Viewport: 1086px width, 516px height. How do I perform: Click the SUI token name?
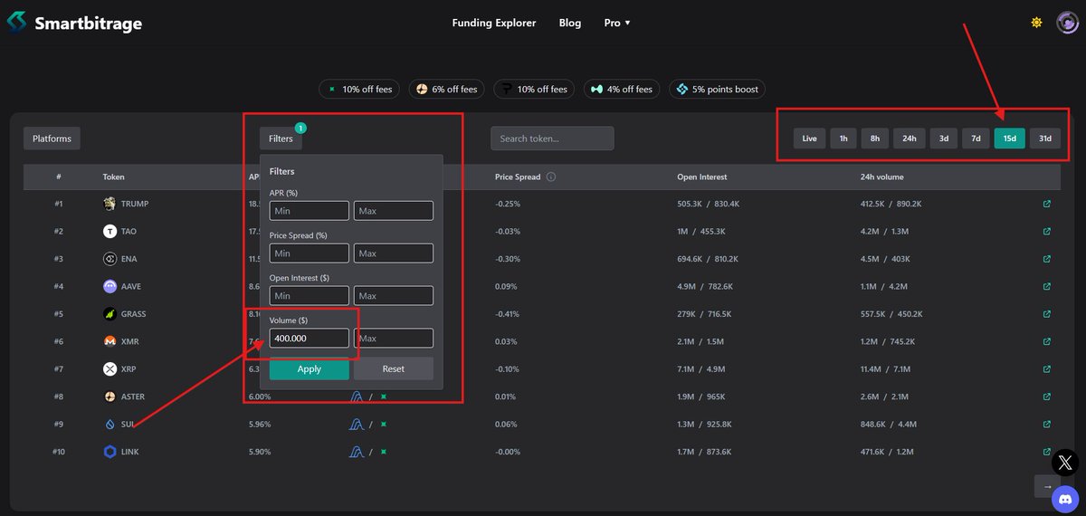128,425
